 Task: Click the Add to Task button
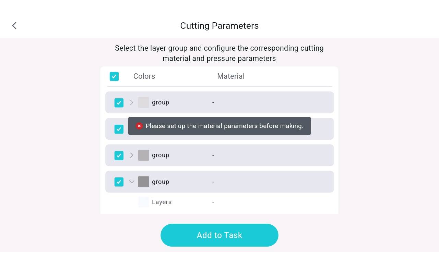tap(219, 235)
